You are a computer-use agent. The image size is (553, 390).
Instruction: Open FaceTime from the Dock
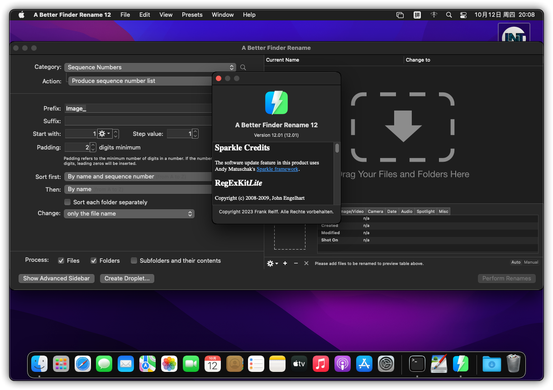coord(191,364)
